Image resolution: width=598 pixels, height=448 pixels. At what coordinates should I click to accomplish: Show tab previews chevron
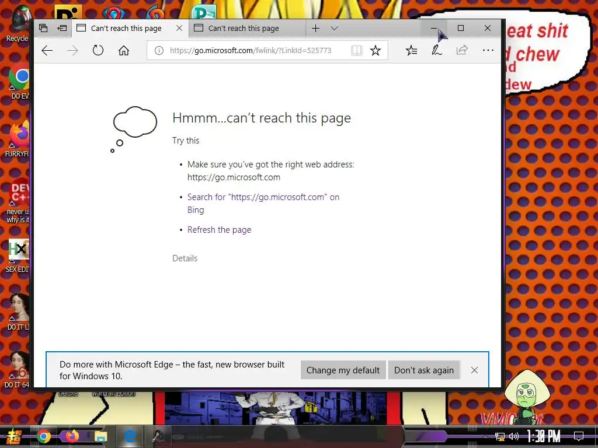pyautogui.click(x=335, y=28)
